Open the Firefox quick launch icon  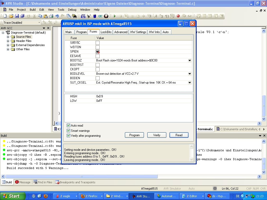[x=45, y=196]
